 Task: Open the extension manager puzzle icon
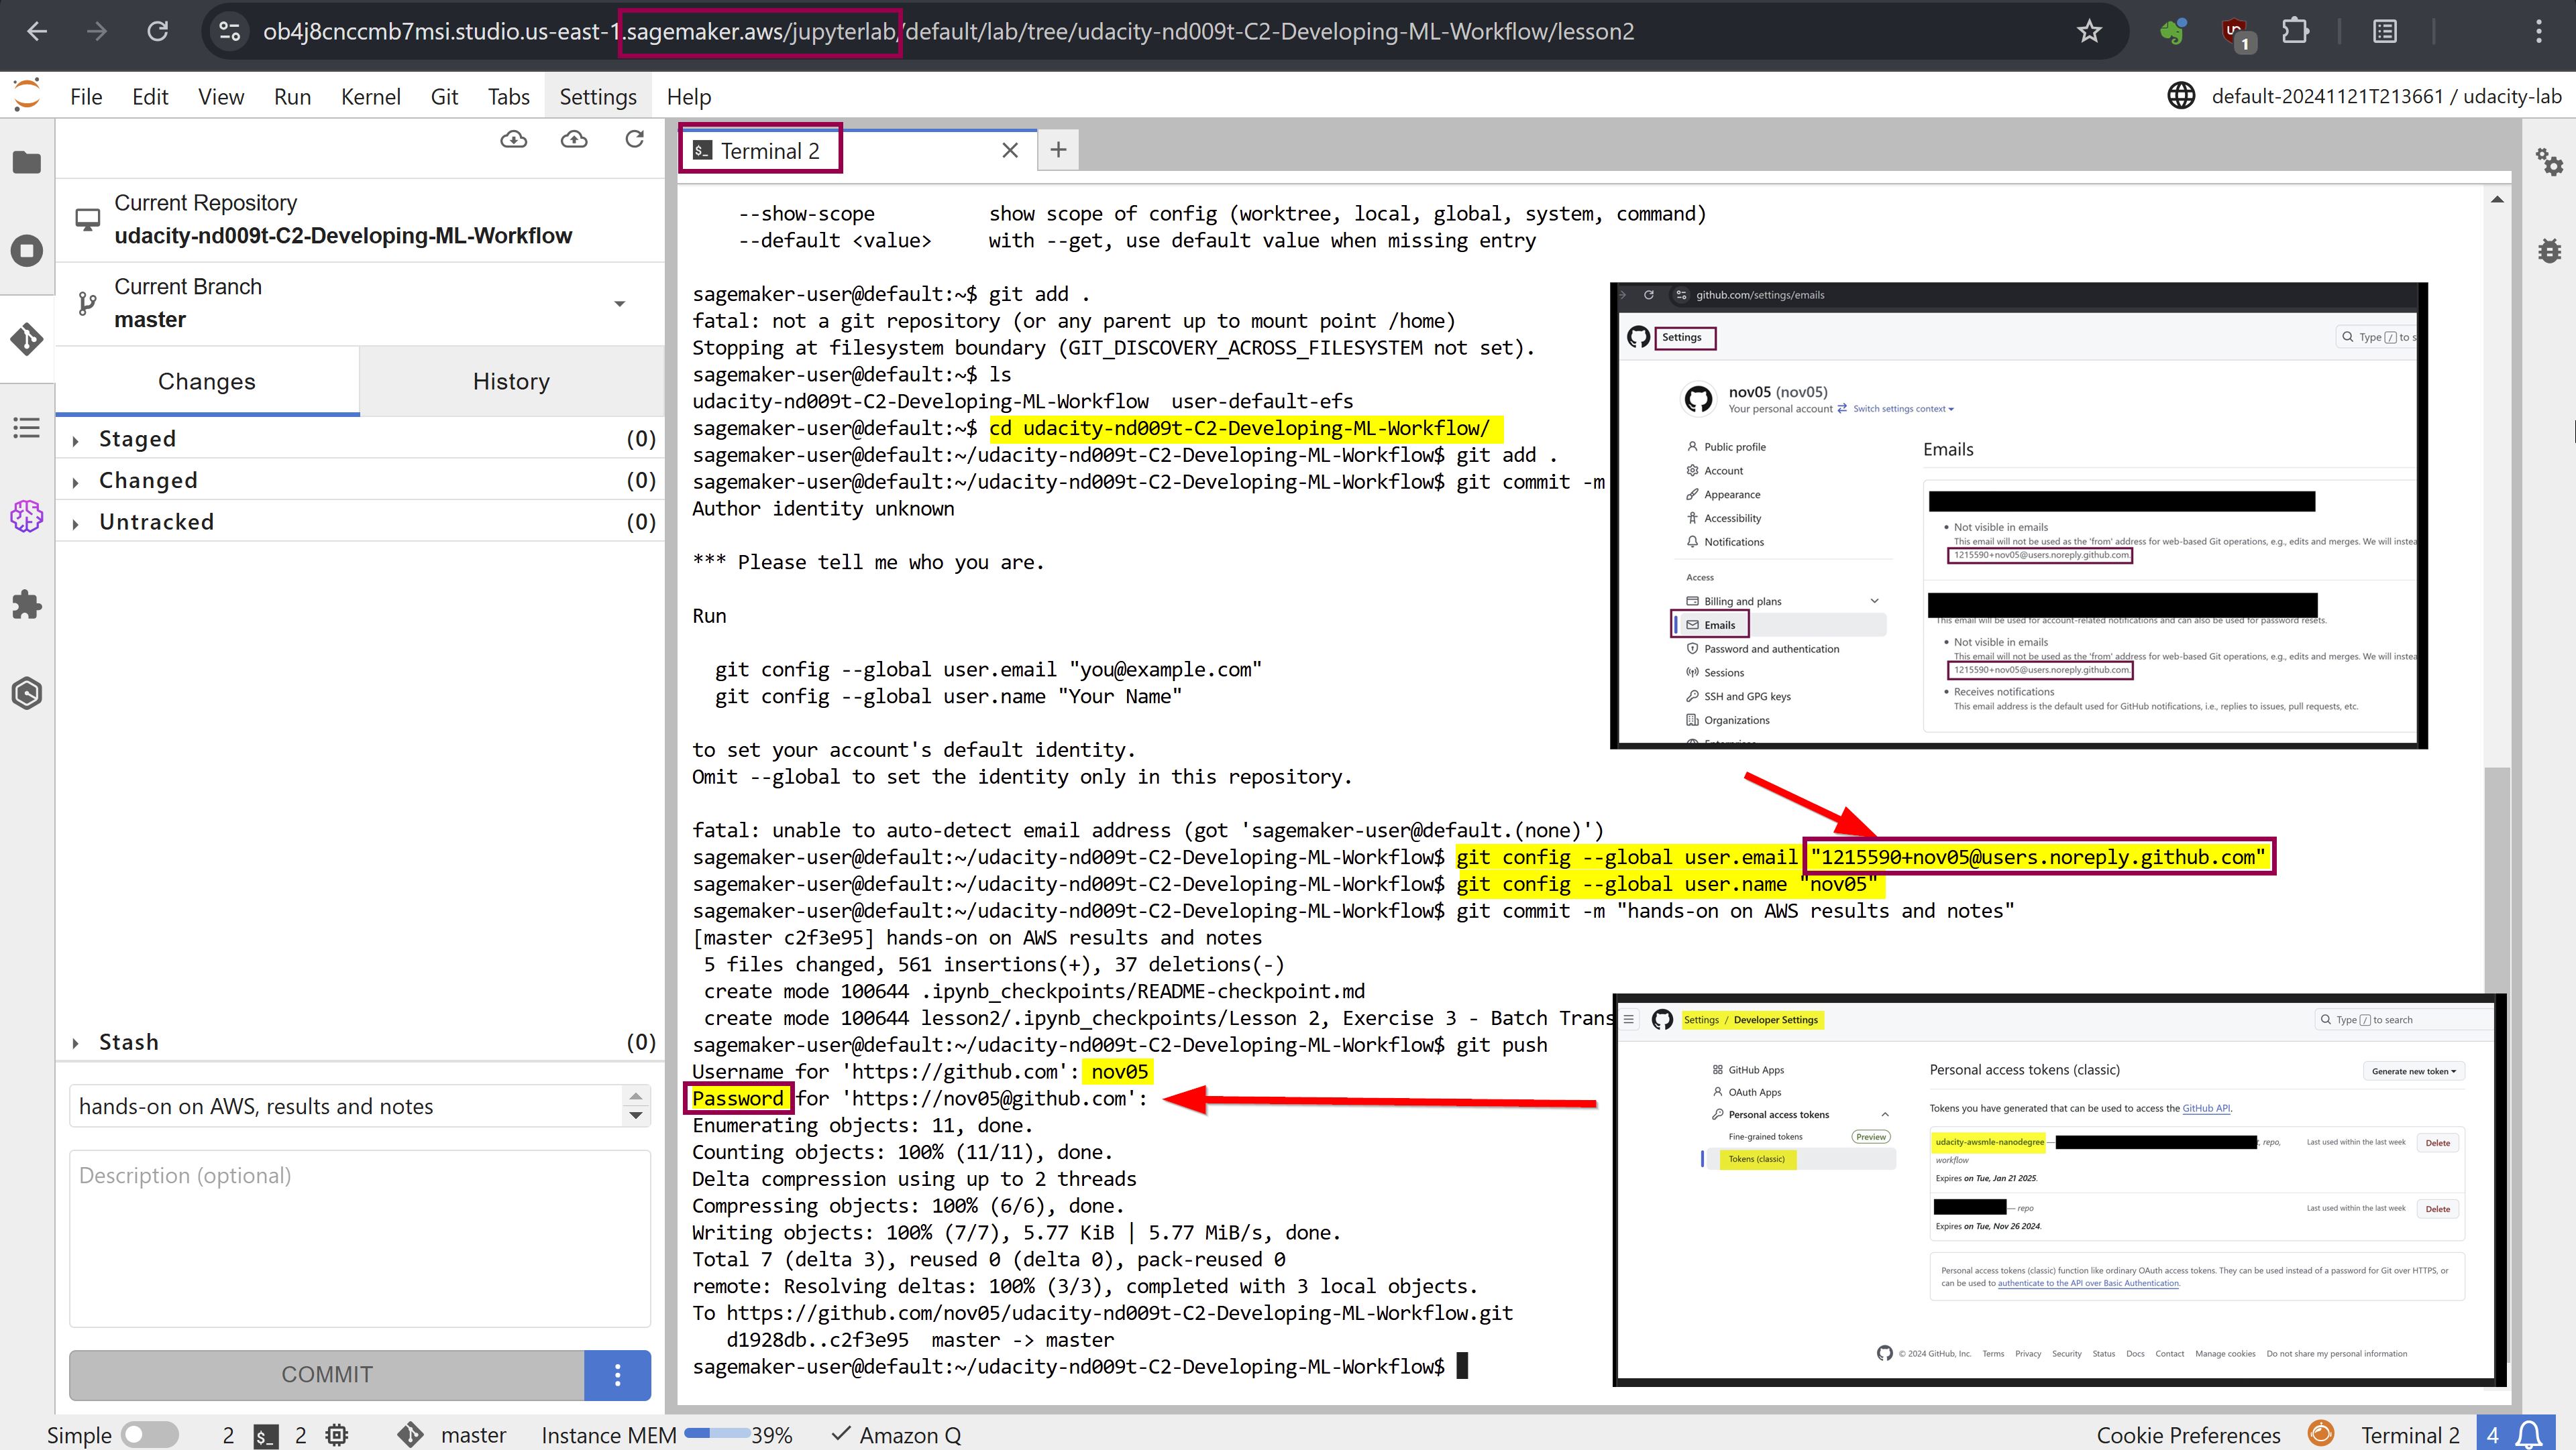pos(27,605)
